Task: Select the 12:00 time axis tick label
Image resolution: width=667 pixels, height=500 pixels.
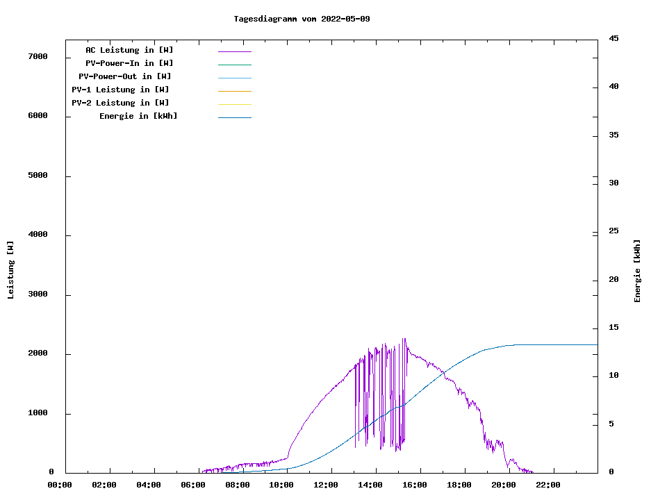Action: pyautogui.click(x=326, y=485)
